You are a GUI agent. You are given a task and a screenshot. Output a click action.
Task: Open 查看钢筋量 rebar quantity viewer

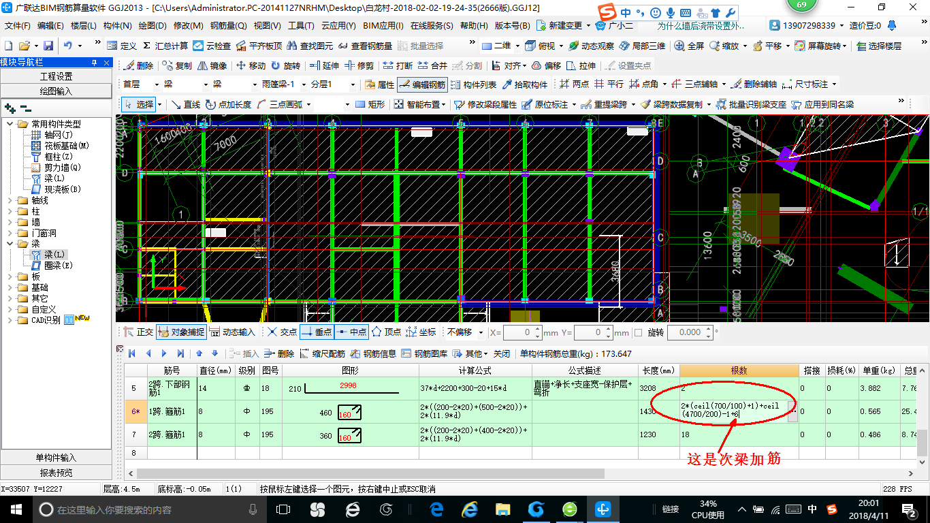[x=366, y=46]
